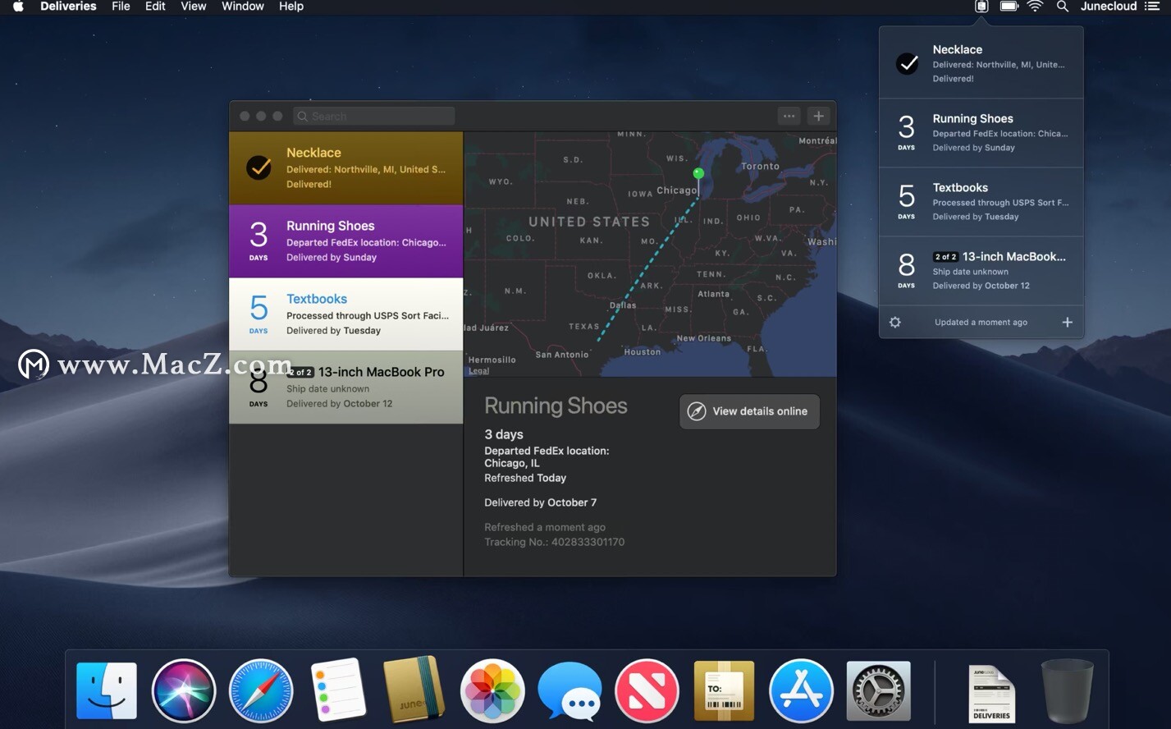Open the Wi-Fi status menu
Image resolution: width=1171 pixels, height=729 pixels.
pos(1036,7)
